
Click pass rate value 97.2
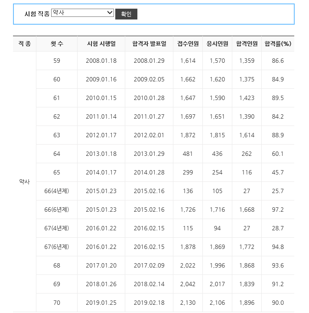coord(278,210)
